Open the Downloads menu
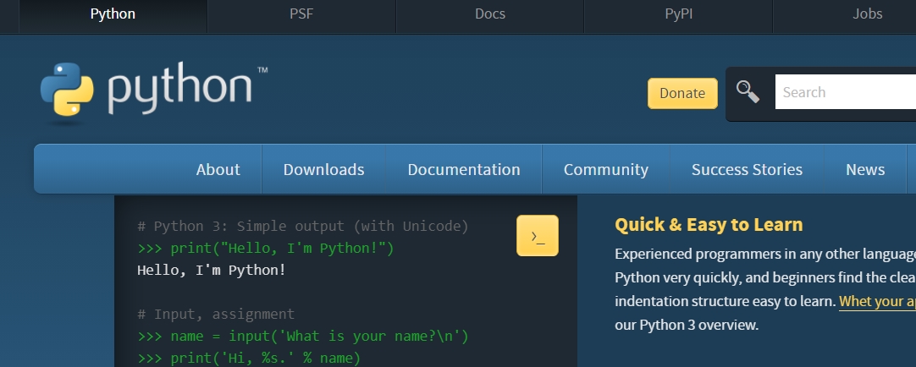Viewport: 916px width, 367px height. pyautogui.click(x=323, y=169)
